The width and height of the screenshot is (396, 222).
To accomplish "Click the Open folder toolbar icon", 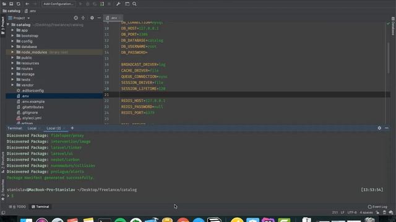I will pyautogui.click(x=4, y=4).
